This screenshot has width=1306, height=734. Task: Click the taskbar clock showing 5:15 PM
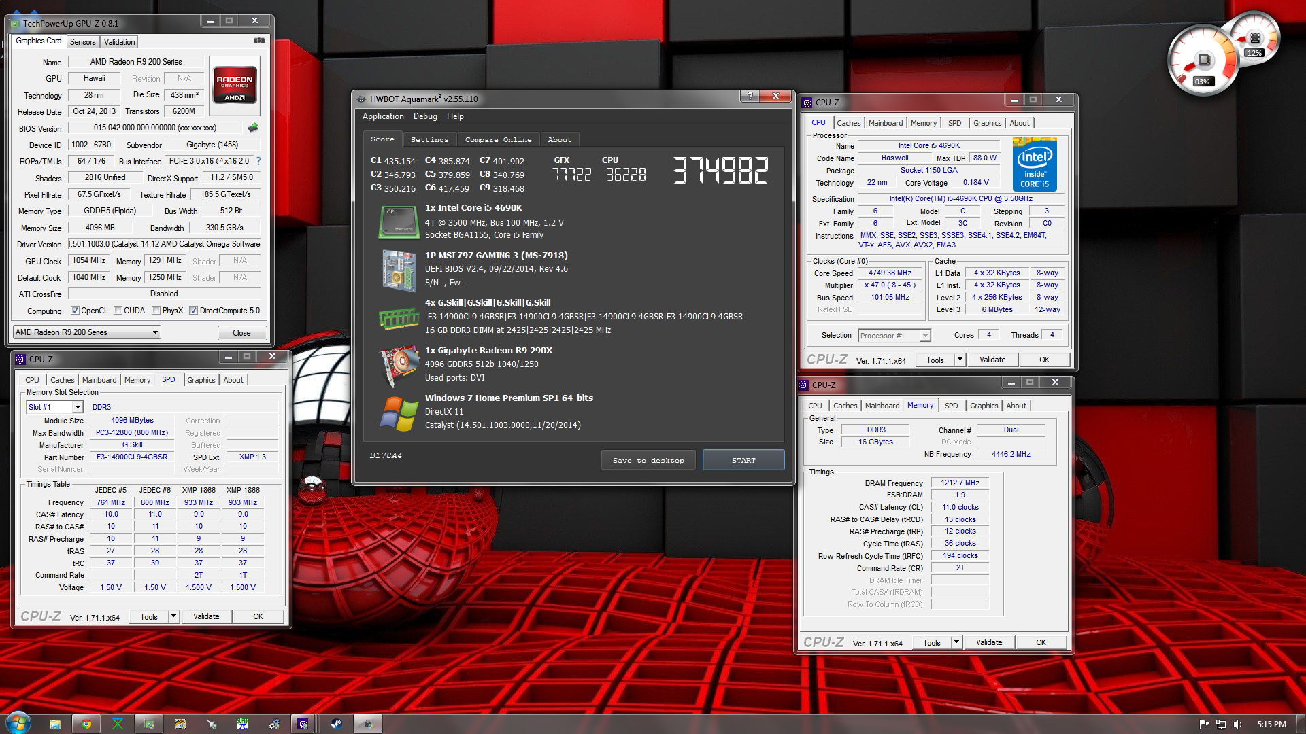coord(1271,724)
